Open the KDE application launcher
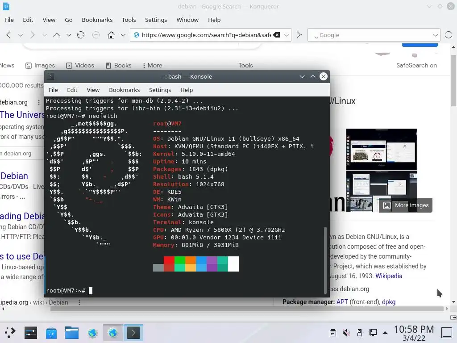The width and height of the screenshot is (457, 343). 10,332
